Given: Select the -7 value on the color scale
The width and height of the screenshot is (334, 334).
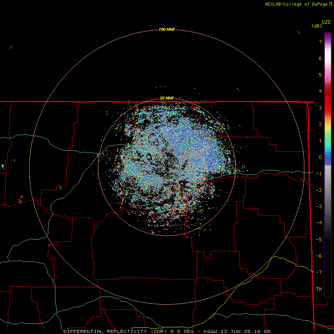Looking at the screenshot, I should click(319, 272).
